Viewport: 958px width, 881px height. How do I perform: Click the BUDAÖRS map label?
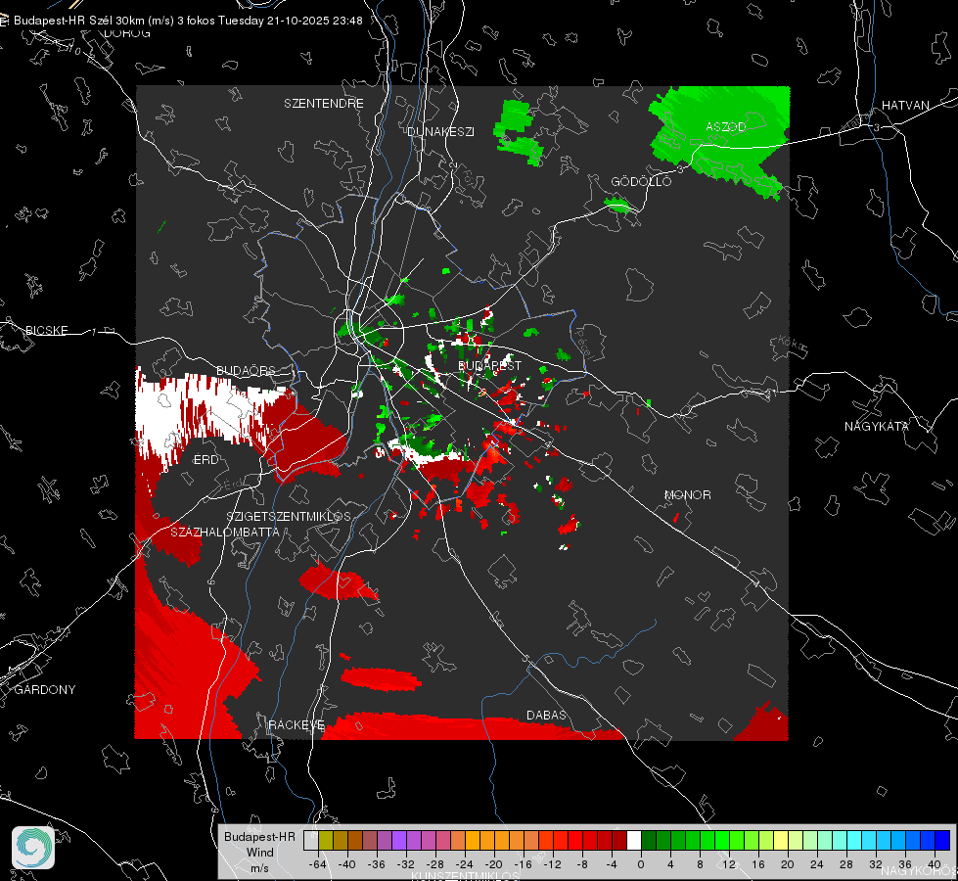tap(247, 370)
